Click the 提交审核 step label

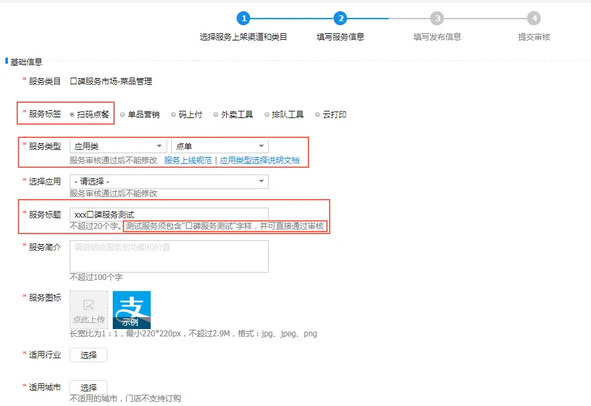click(534, 37)
